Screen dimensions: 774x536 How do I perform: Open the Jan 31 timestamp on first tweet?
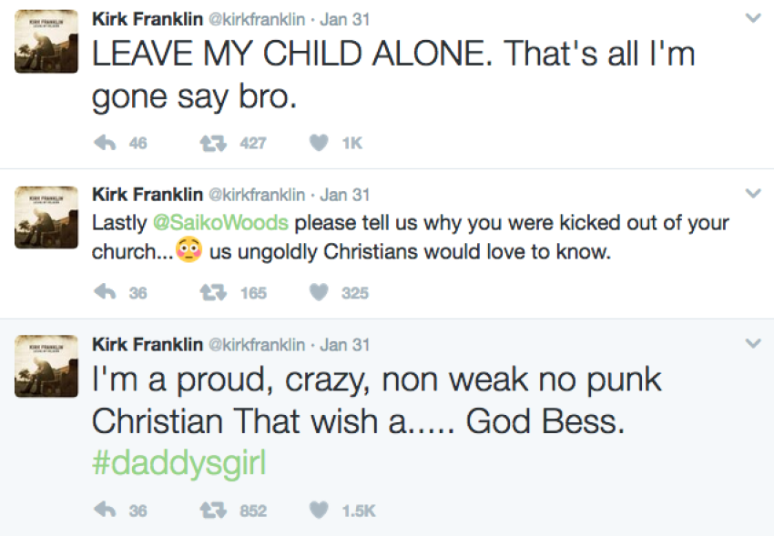click(x=345, y=18)
